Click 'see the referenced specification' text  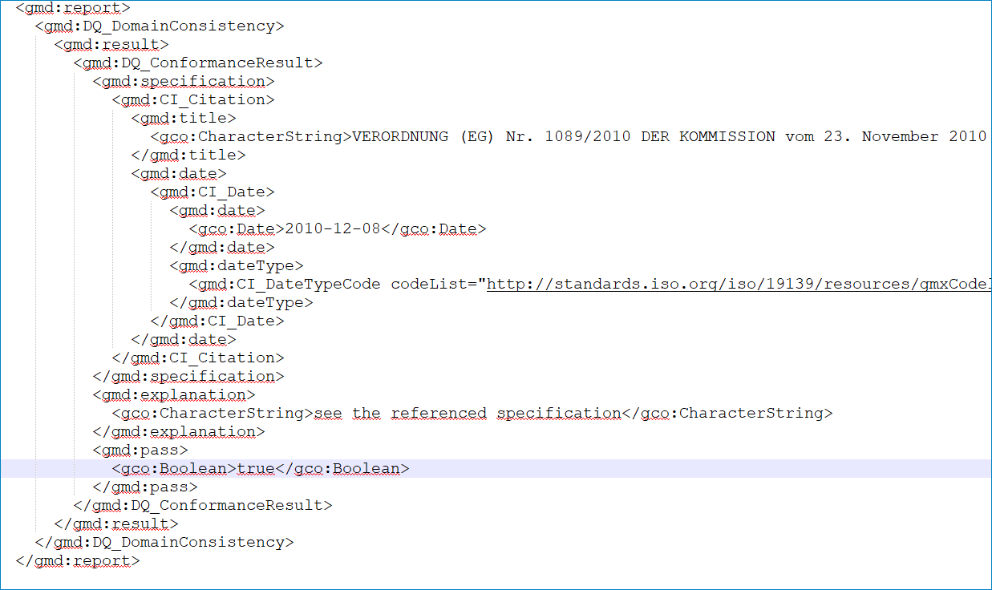468,413
